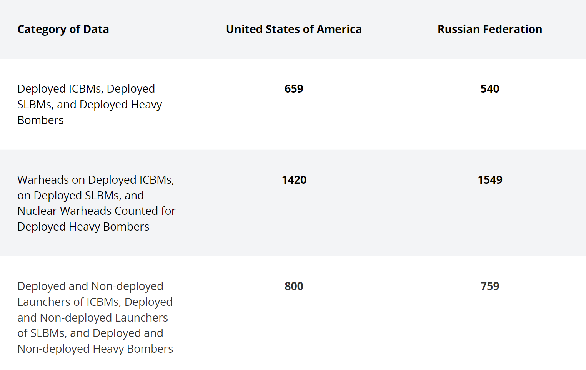Select the 'Deployed Heavy Bombers' line in warheads row
The image size is (586, 370).
83,227
